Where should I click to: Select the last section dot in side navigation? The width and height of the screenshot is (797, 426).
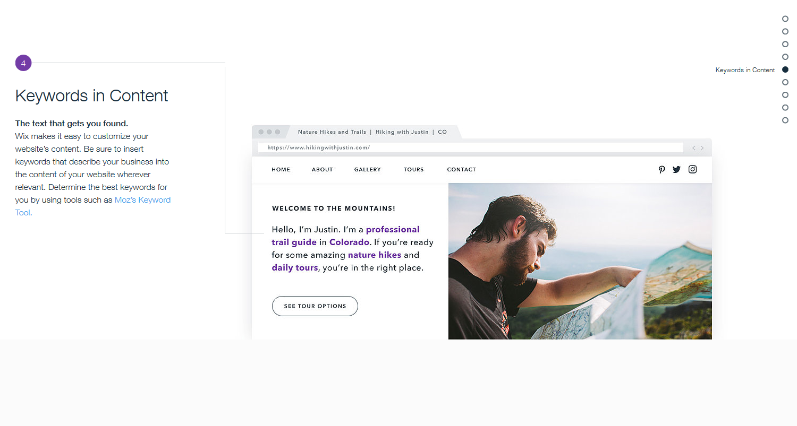pos(785,120)
